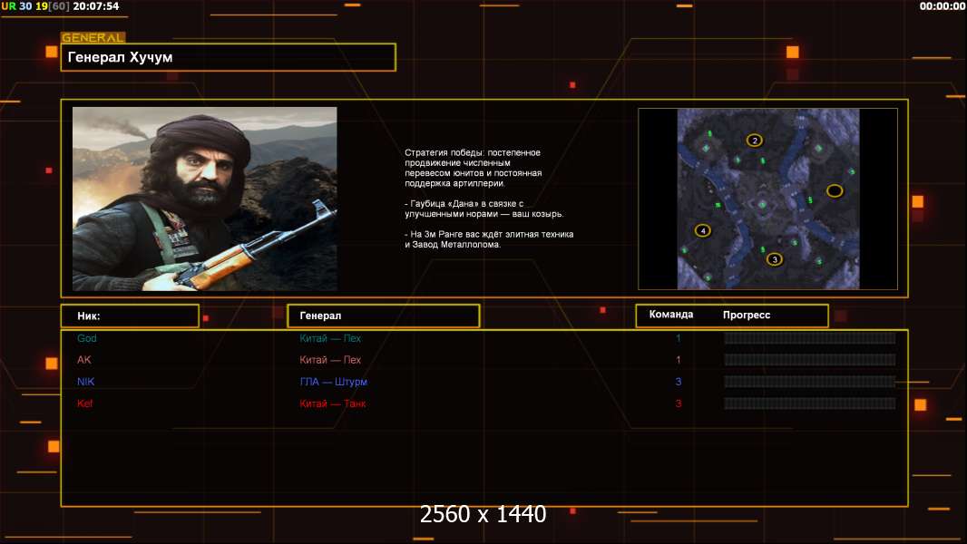
Task: Click the "Прогресс" column header
Action: 747,315
